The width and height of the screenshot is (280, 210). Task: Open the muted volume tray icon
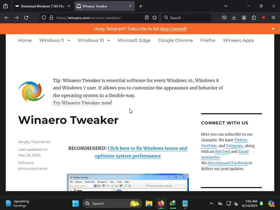[x=236, y=203]
